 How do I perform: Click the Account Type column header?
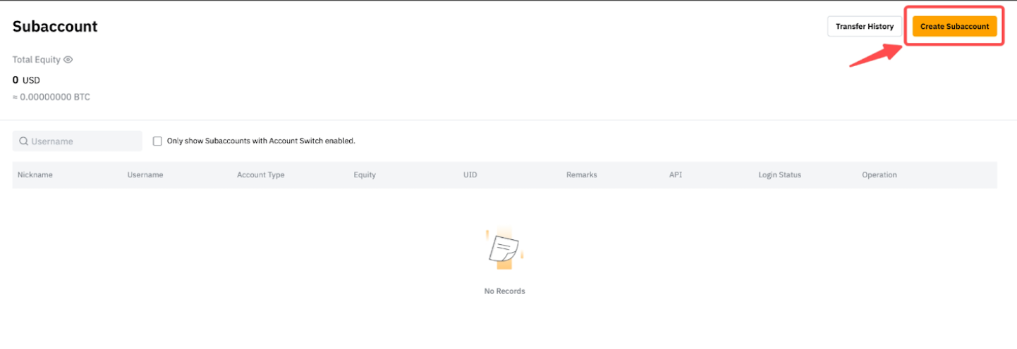tap(260, 175)
